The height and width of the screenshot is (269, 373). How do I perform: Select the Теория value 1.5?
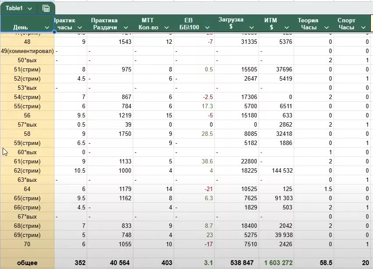(x=328, y=189)
